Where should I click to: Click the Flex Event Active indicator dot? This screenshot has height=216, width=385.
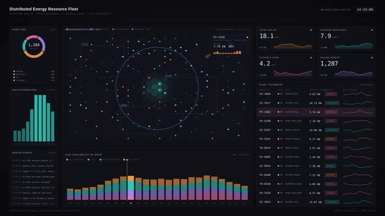pyautogui.click(x=322, y=10)
